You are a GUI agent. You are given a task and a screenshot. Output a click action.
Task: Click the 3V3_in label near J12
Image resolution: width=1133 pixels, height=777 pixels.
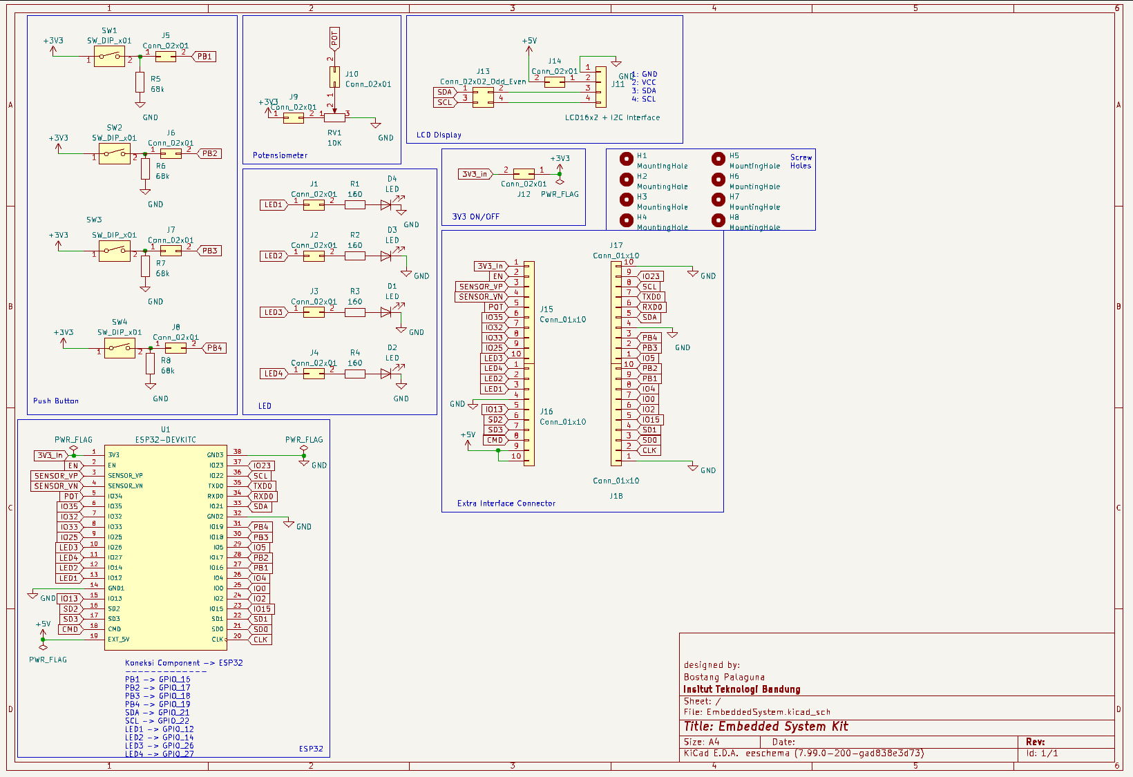(475, 174)
